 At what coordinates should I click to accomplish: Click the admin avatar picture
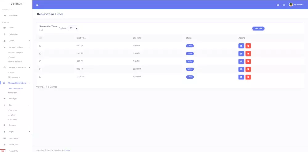pyautogui.click(x=291, y=5)
